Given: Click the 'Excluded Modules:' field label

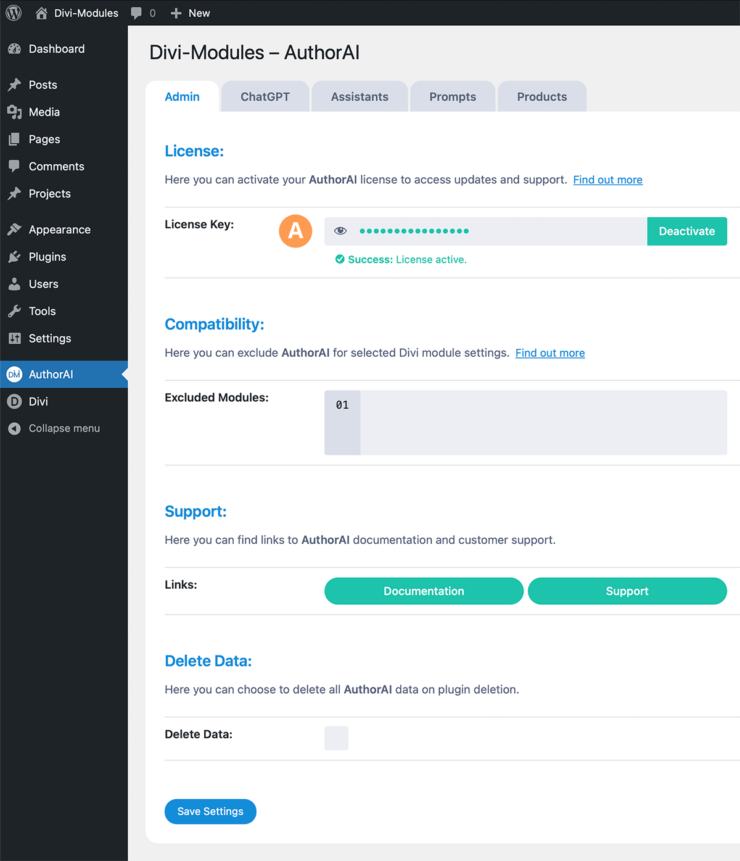Looking at the screenshot, I should (216, 397).
